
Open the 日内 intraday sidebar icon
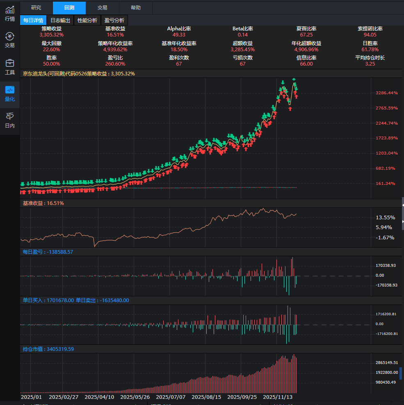coord(10,120)
